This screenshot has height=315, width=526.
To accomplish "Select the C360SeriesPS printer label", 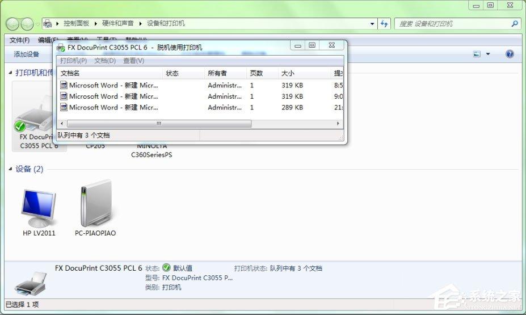I will point(152,154).
